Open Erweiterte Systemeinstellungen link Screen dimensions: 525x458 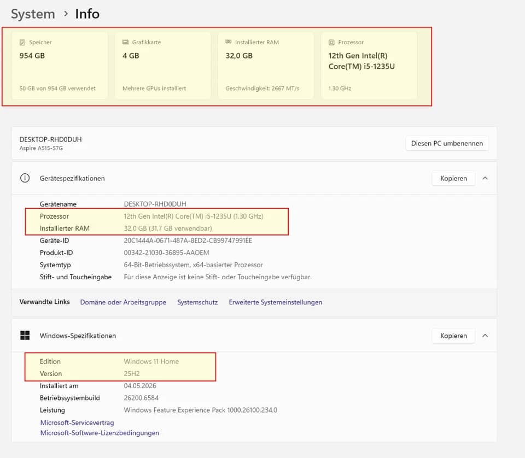(x=276, y=302)
